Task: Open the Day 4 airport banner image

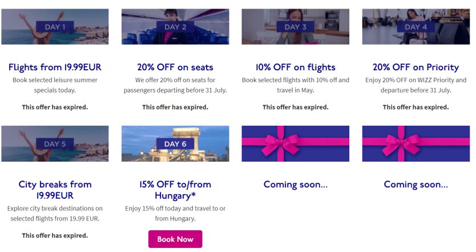Action: (416, 27)
